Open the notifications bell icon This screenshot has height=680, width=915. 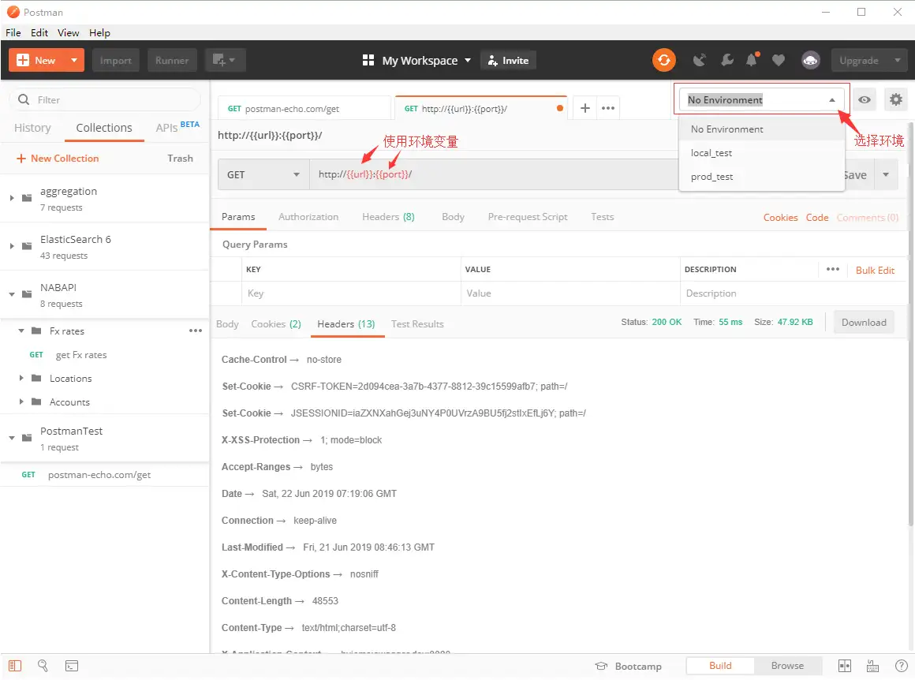point(753,60)
